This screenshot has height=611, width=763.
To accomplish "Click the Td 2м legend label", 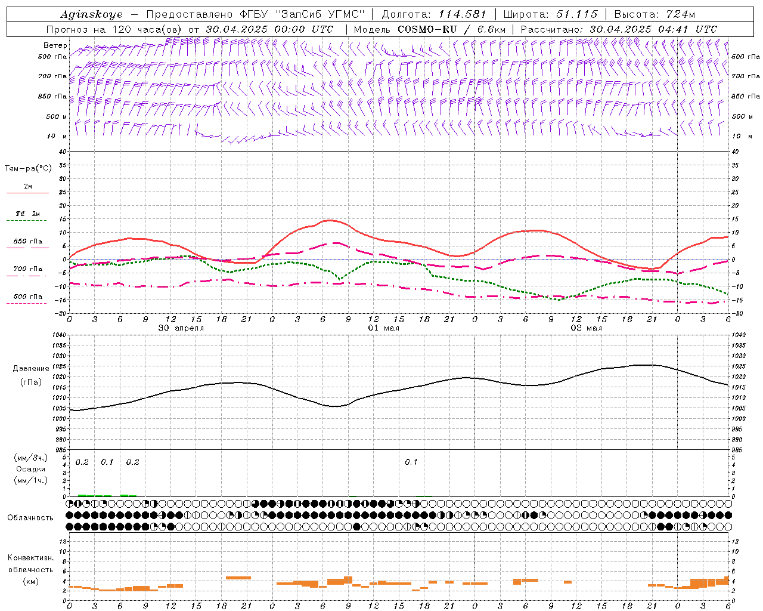I will click(x=28, y=213).
